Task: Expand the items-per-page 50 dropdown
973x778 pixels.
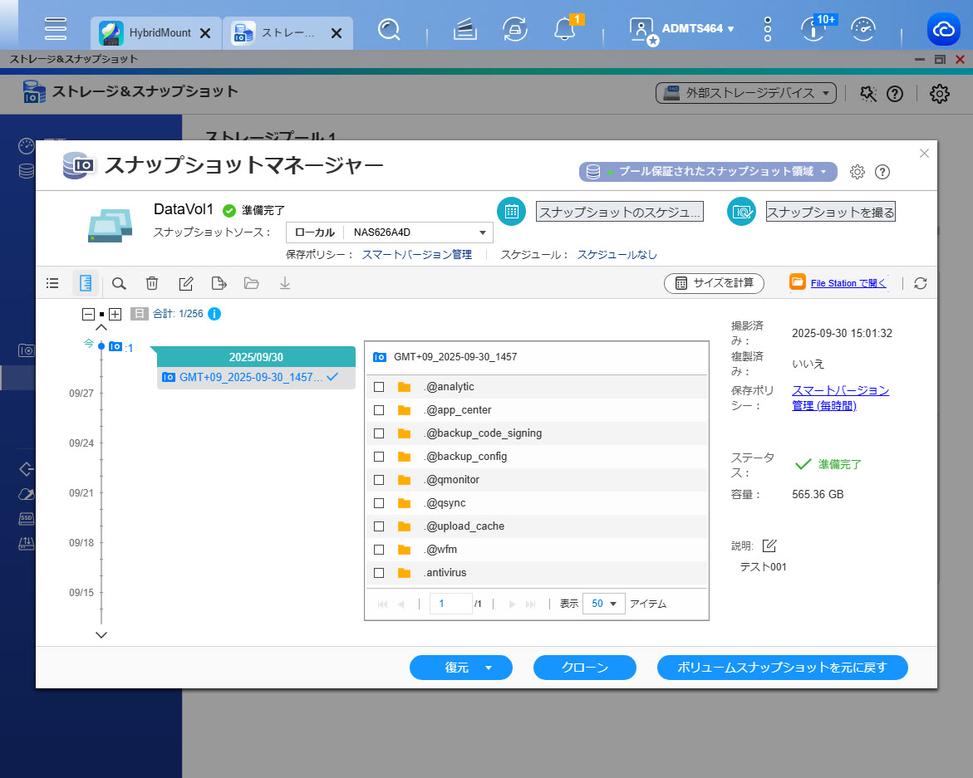Action: click(604, 604)
